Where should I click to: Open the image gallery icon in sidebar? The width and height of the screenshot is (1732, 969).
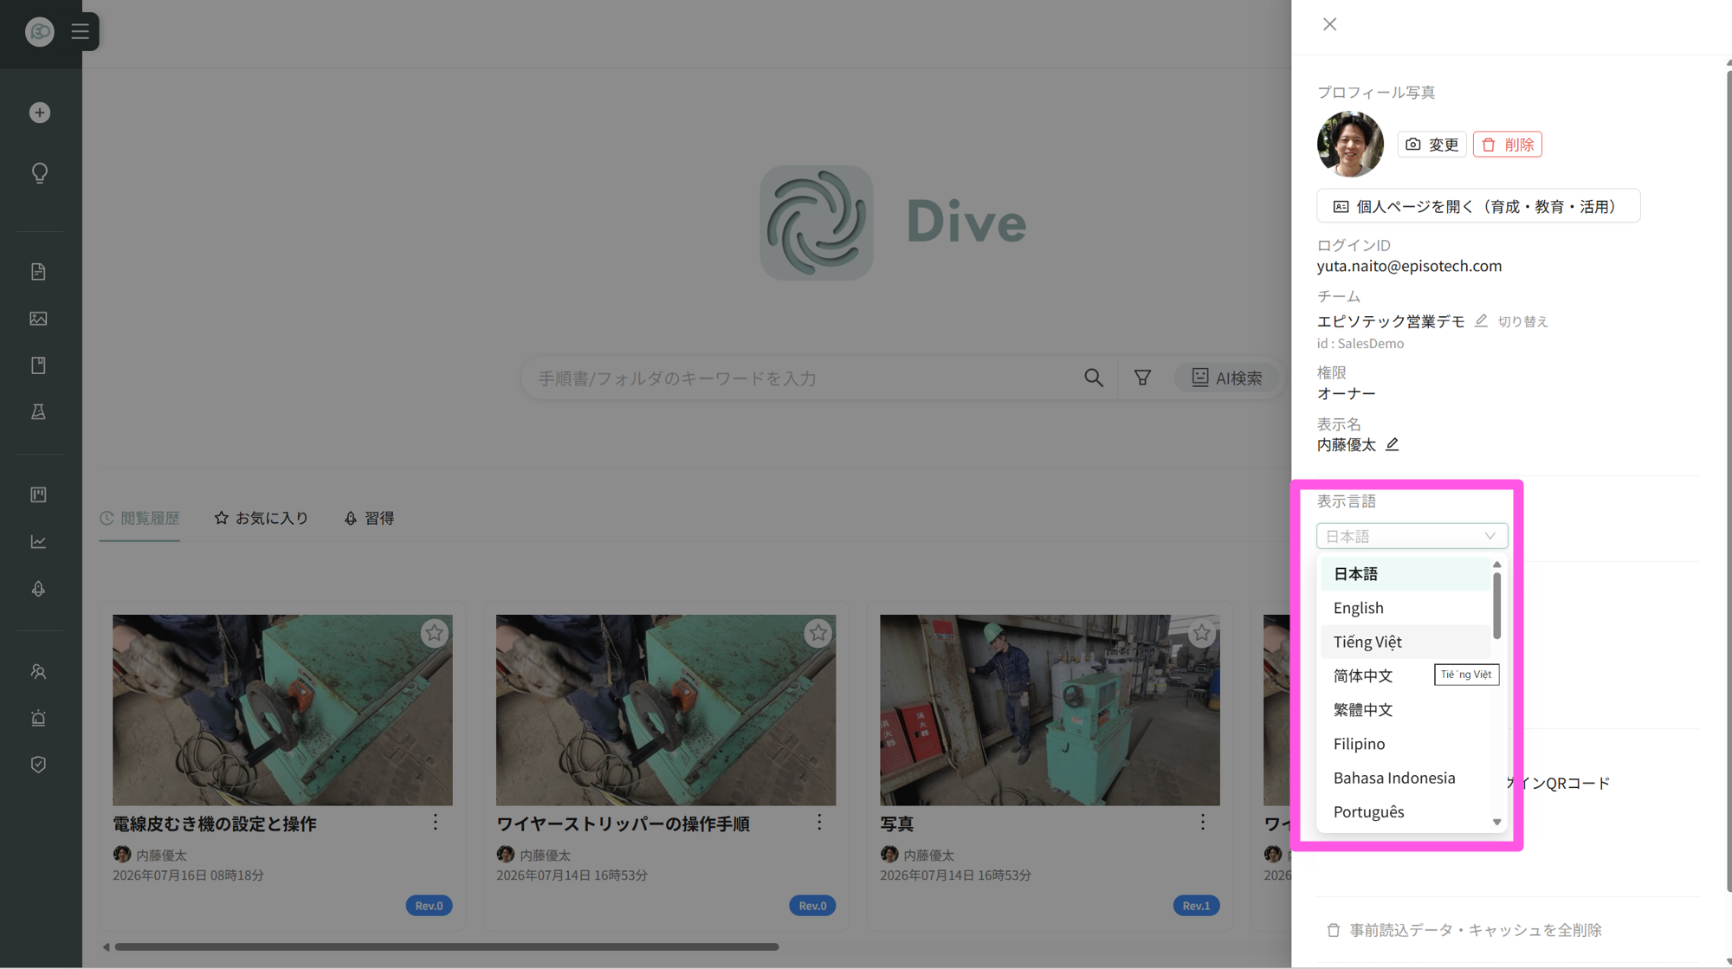pyautogui.click(x=38, y=319)
